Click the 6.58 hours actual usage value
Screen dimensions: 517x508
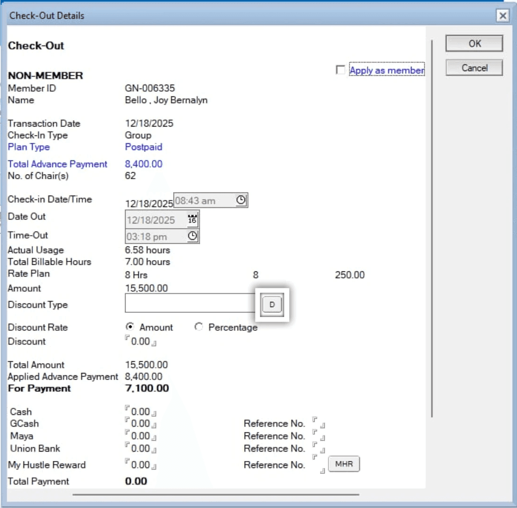147,250
